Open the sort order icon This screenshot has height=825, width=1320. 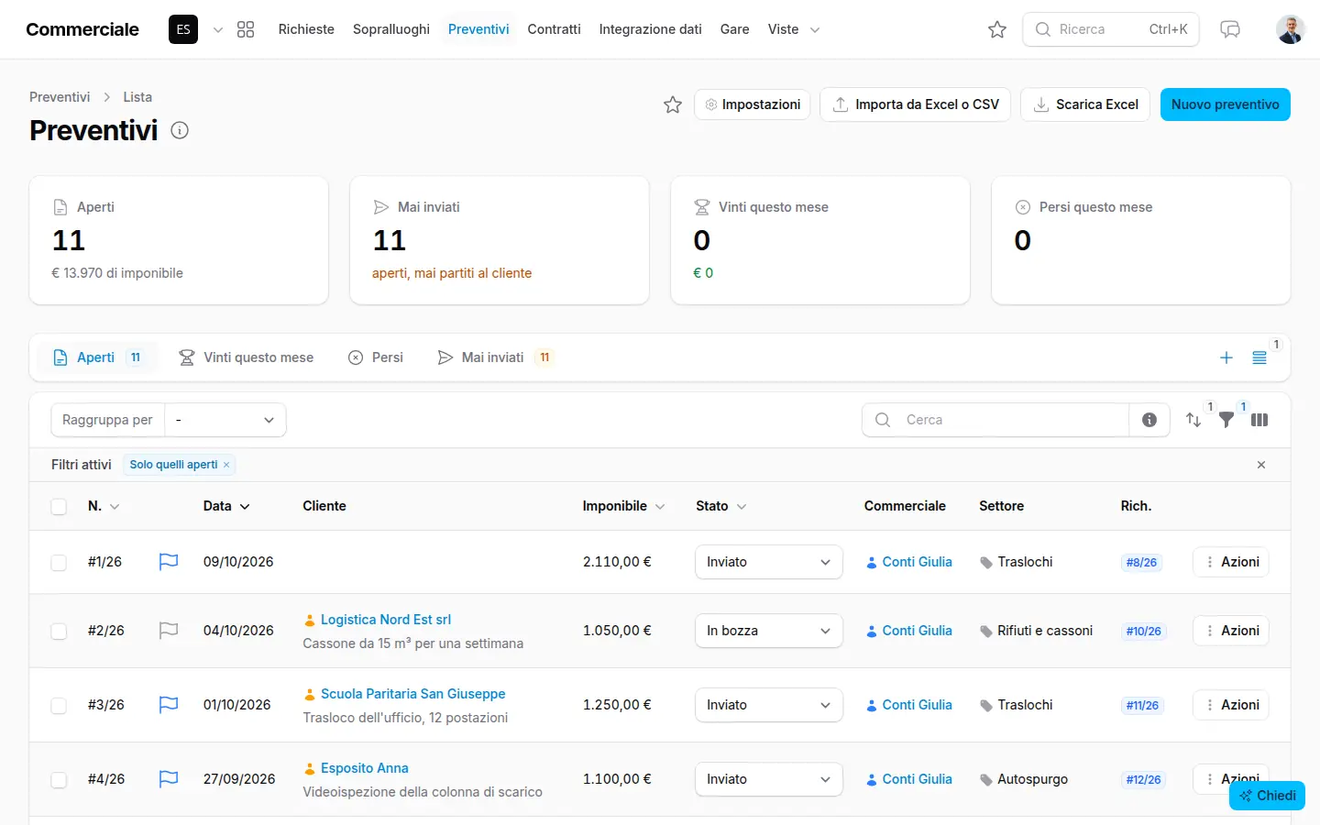point(1193,420)
